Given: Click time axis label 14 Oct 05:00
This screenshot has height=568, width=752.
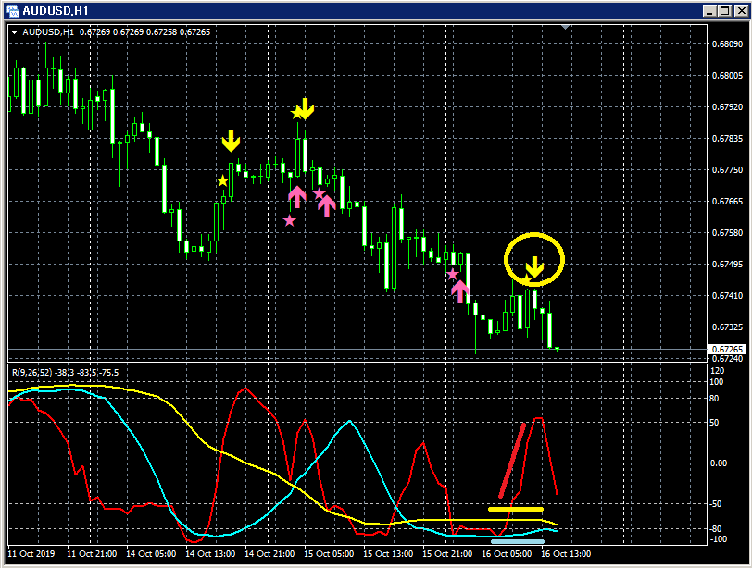Looking at the screenshot, I should pyautogui.click(x=151, y=554).
